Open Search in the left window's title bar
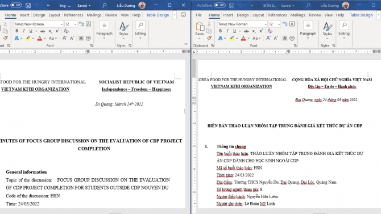Viewport: 381px width, 214px height. (104, 5)
